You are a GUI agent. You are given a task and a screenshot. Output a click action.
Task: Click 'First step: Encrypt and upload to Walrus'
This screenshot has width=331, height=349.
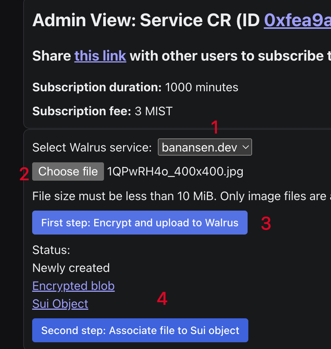(140, 223)
